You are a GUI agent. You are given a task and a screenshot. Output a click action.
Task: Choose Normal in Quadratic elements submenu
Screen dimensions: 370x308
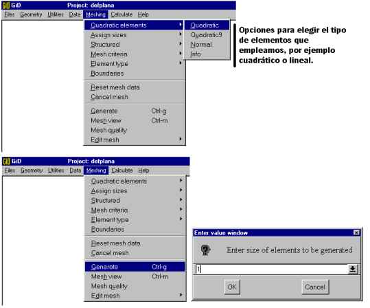[201, 45]
